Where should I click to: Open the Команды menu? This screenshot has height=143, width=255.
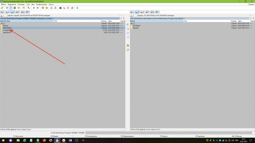[x=21, y=4]
